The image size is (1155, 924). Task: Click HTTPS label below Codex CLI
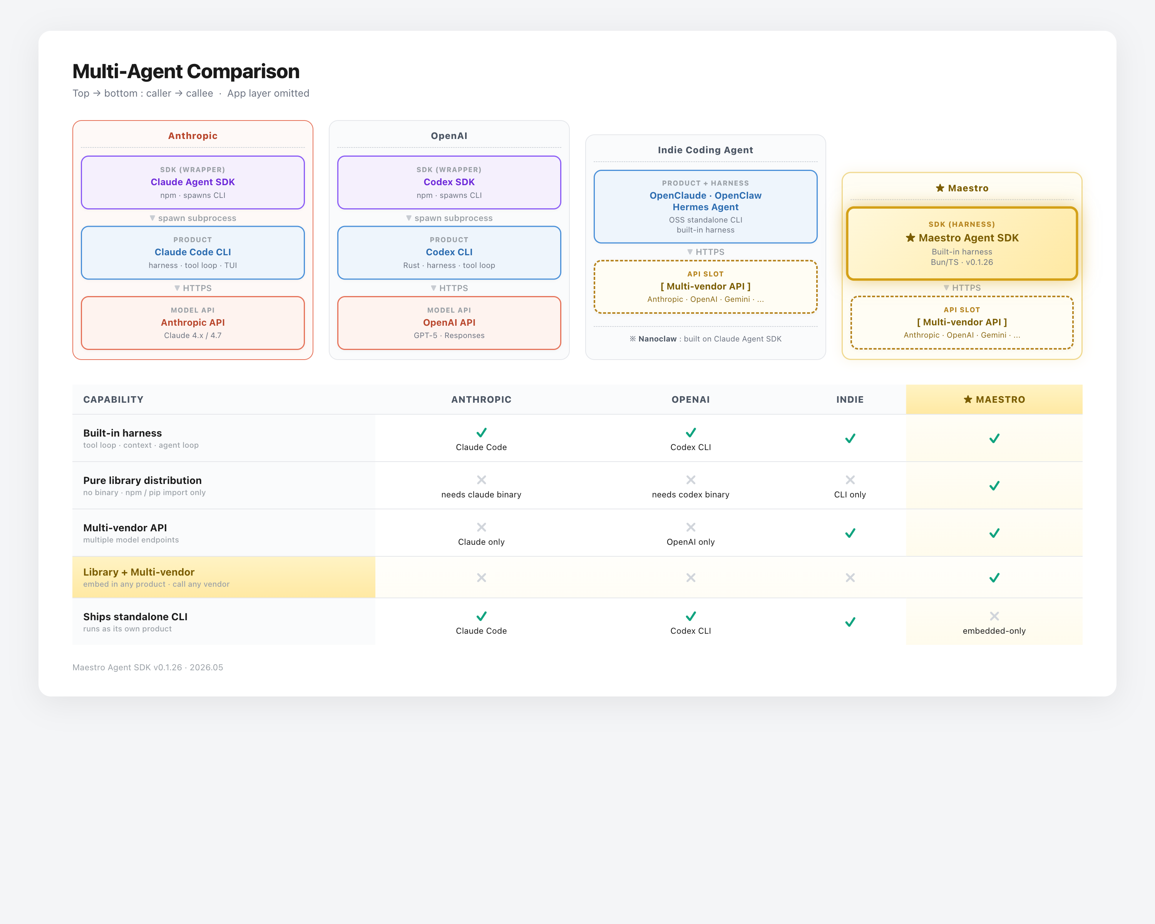tap(449, 288)
